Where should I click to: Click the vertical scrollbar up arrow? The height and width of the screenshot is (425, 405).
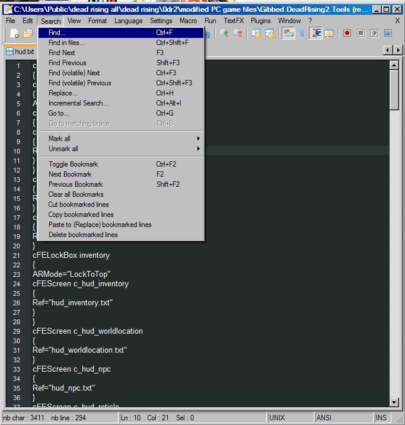(x=394, y=65)
